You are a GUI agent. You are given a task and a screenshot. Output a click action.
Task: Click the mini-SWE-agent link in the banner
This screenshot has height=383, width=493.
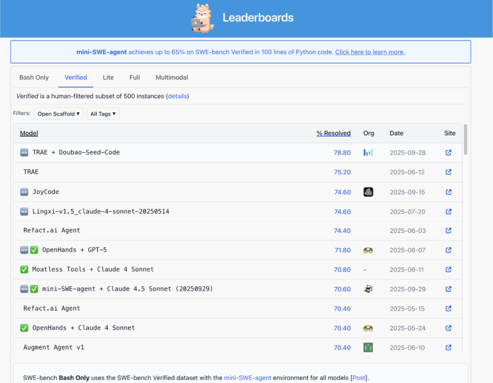(x=101, y=52)
